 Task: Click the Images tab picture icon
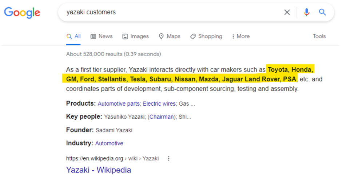point(125,36)
